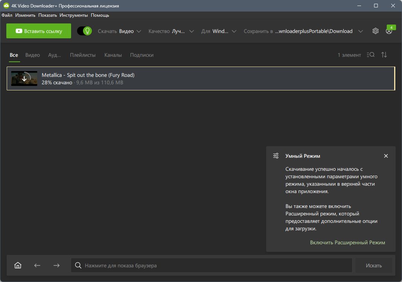Close the Умный Режим notification

click(x=386, y=156)
